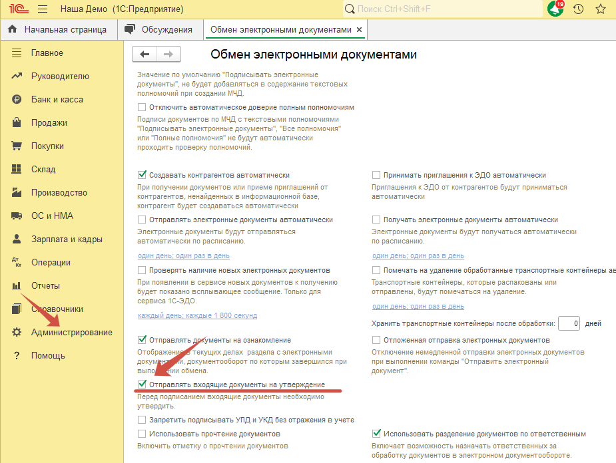This screenshot has width=616, height=463.
Task: Enable Принимать приглашения к ЭДО автоматически
Action: tap(376, 175)
